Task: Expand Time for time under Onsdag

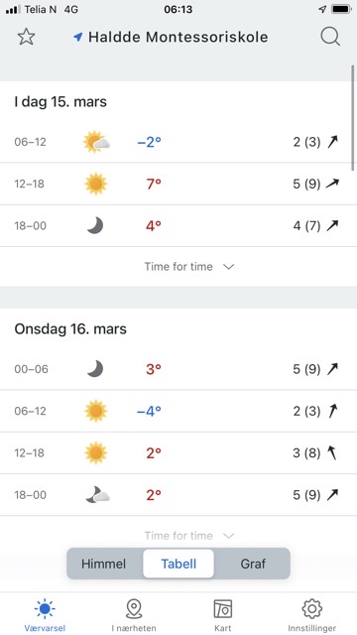Action: 178,536
